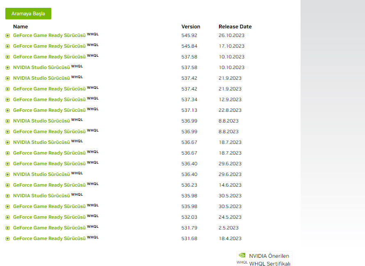Click the release date 22.8.2023
This screenshot has height=266, width=365.
click(x=230, y=110)
